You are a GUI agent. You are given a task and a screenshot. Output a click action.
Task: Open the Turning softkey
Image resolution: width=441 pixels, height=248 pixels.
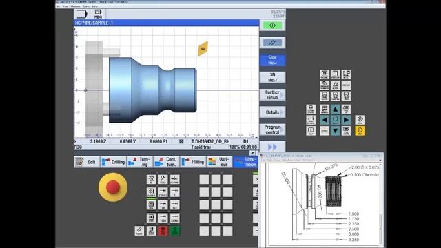coord(140,162)
